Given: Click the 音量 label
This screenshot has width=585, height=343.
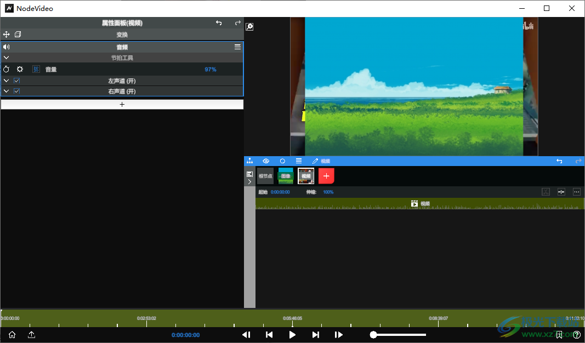Looking at the screenshot, I should point(51,70).
